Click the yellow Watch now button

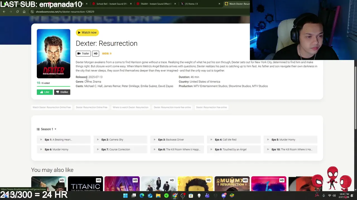(x=87, y=32)
